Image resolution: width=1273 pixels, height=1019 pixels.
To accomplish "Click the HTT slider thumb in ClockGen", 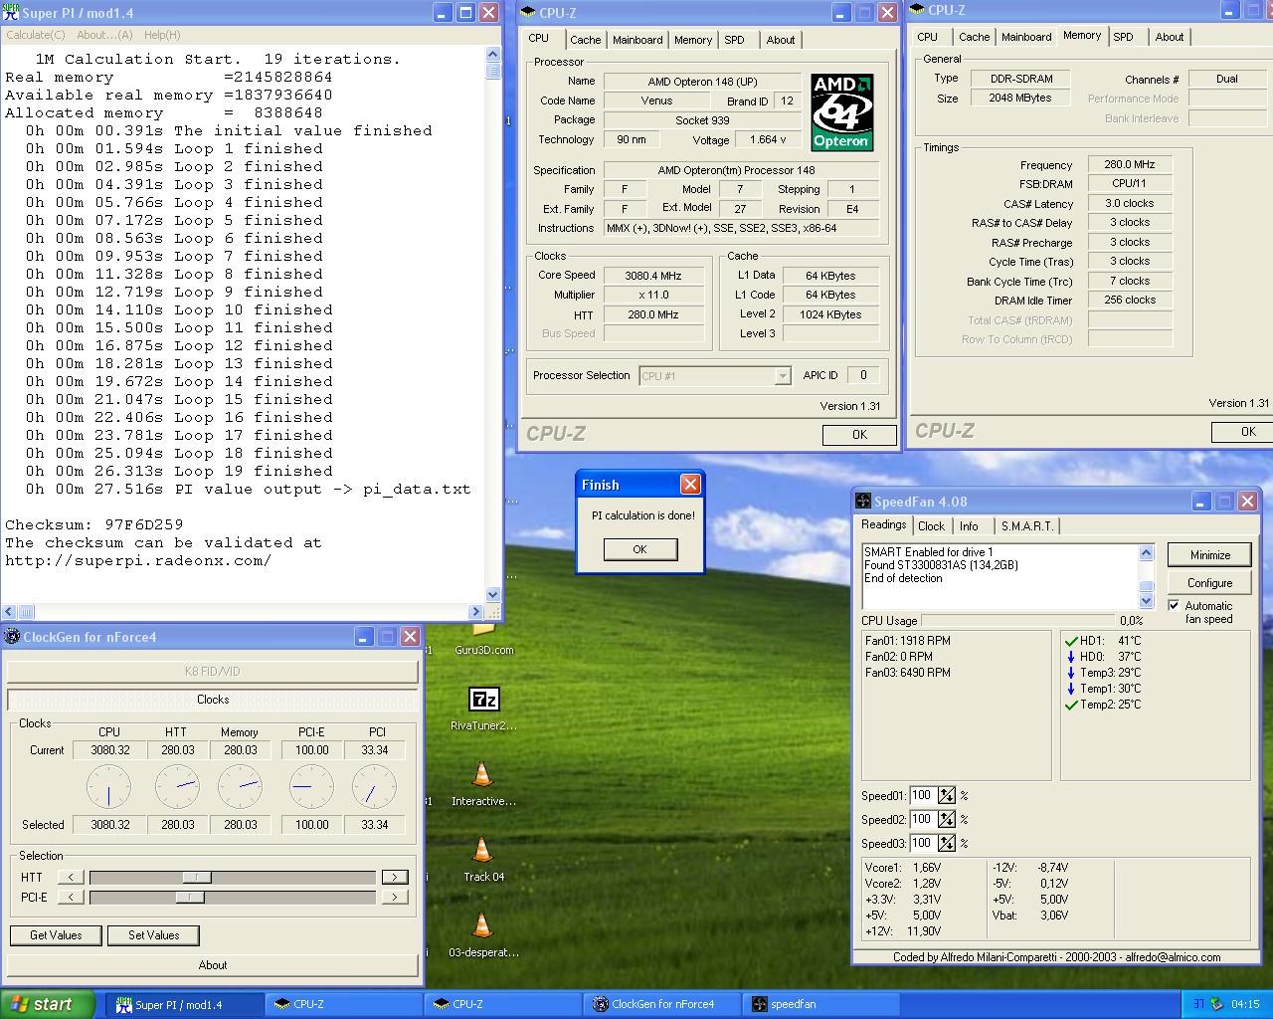I will [x=197, y=877].
